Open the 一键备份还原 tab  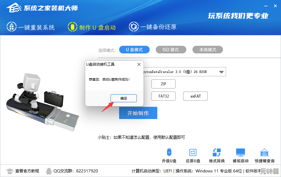click(x=153, y=27)
